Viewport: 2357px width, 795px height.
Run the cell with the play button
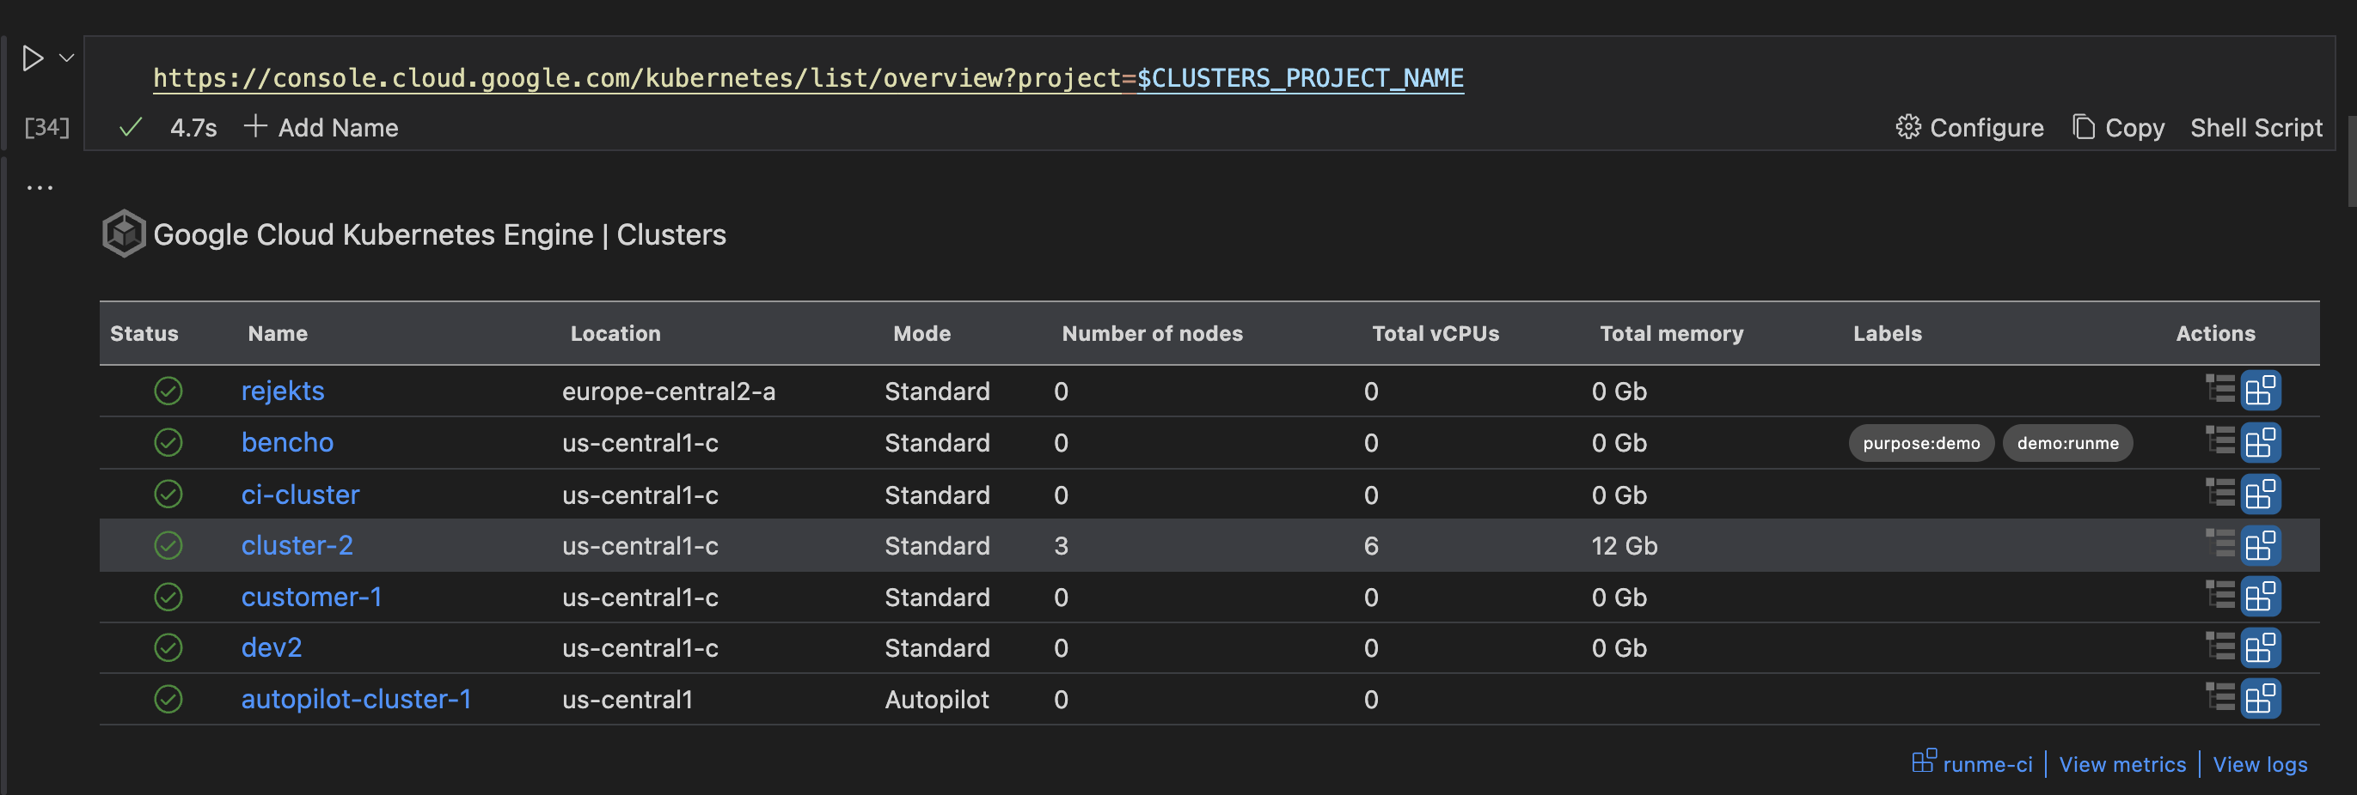click(33, 58)
